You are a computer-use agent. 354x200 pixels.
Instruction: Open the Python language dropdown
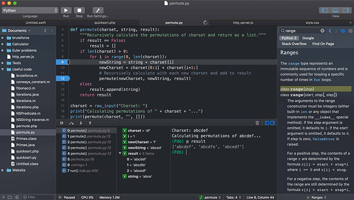pos(30,10)
